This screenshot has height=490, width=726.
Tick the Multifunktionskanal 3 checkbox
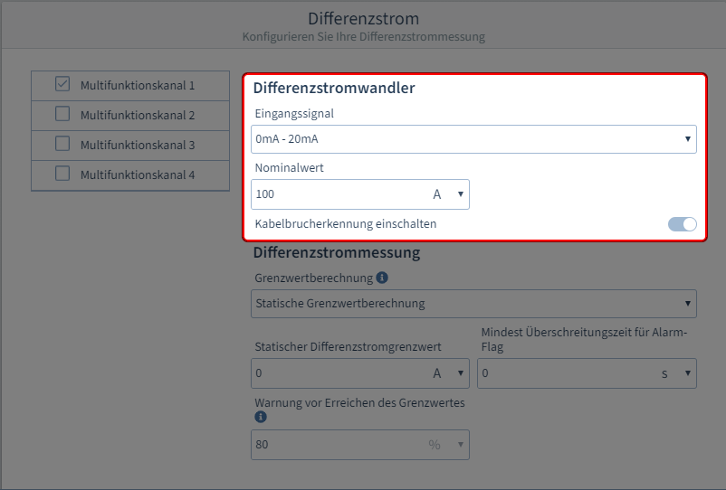[62, 144]
